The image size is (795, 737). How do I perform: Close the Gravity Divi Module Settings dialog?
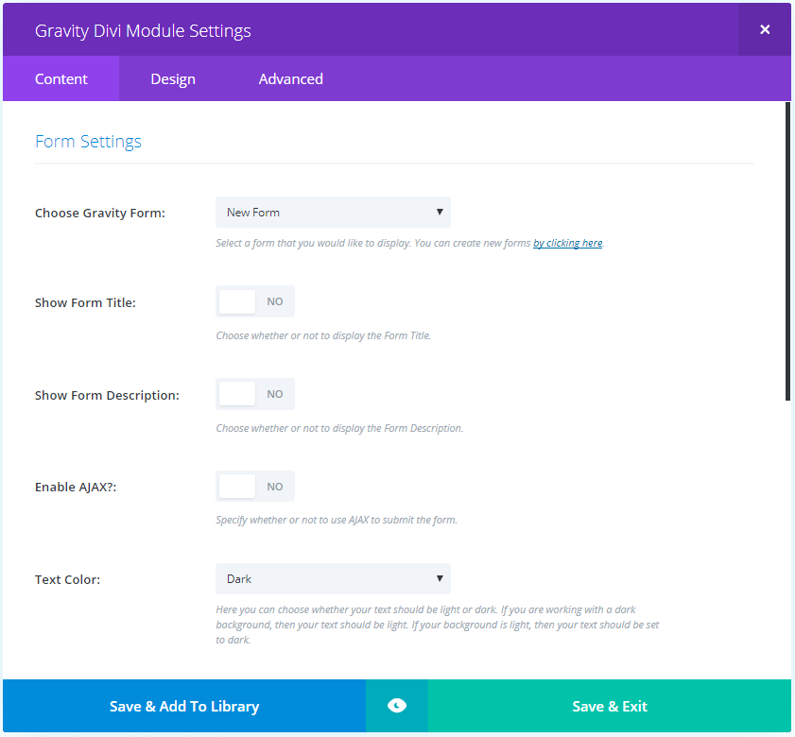(765, 29)
